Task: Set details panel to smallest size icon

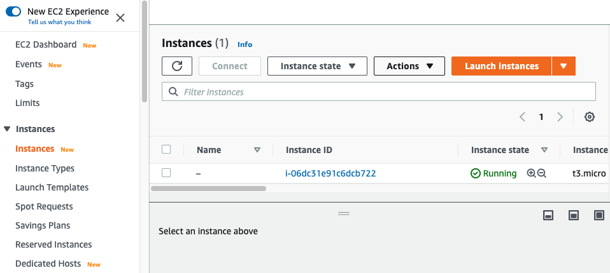Action: [548, 215]
